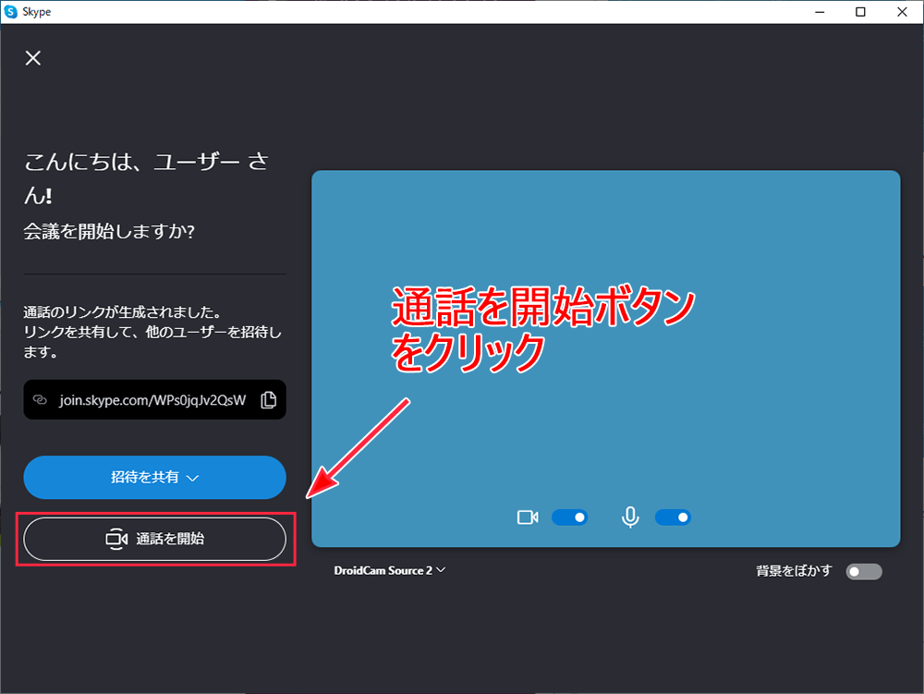
Task: Click the Skype logo in the title bar
Action: point(11,11)
